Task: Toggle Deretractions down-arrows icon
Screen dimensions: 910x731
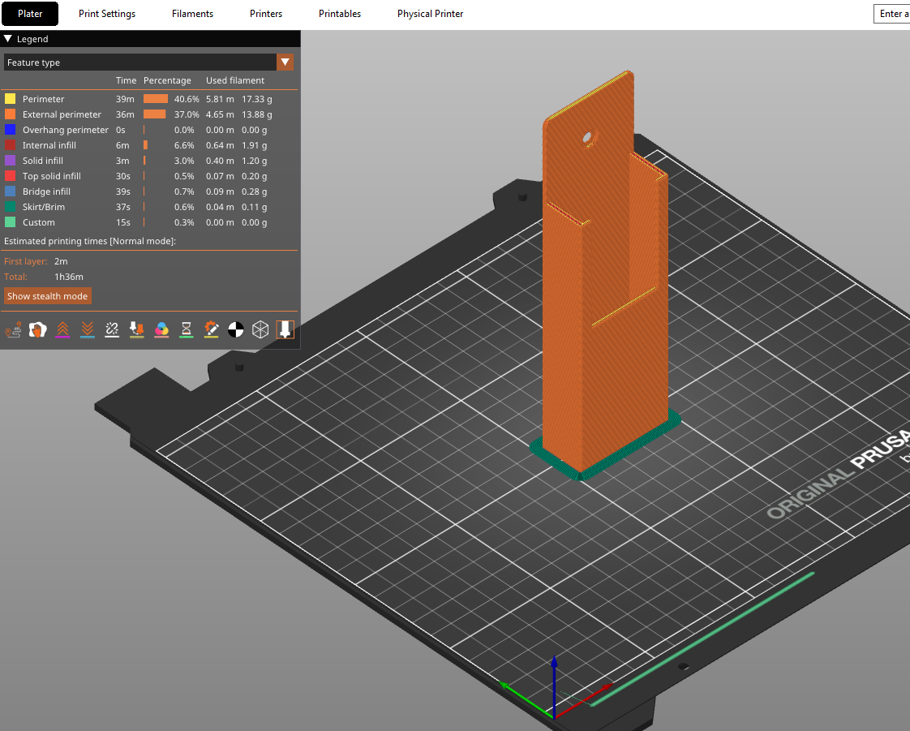Action: 87,329
